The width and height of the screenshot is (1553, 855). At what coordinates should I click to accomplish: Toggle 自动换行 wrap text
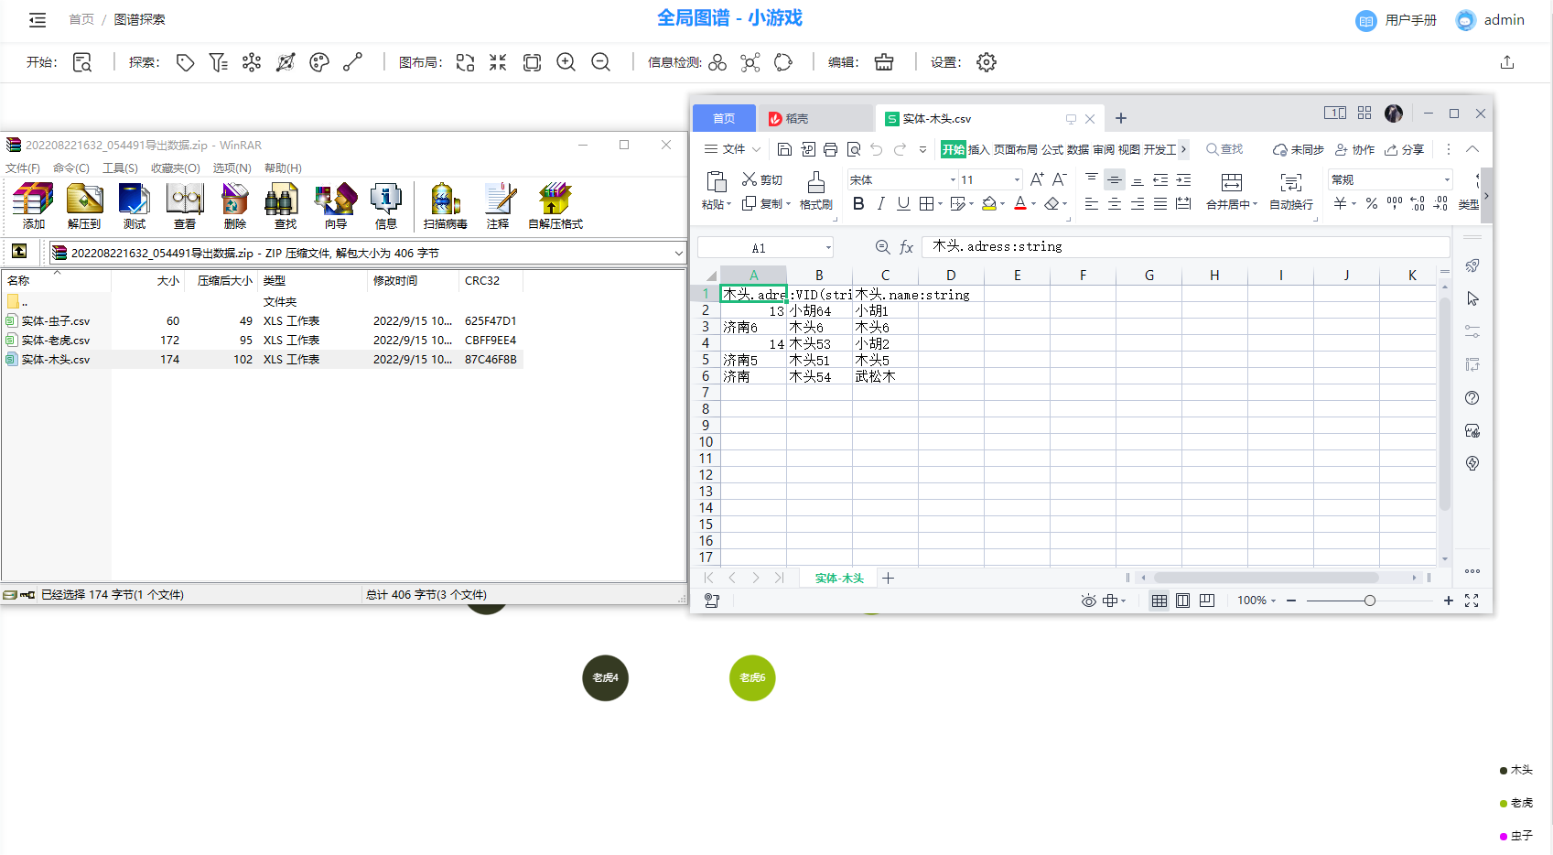tap(1290, 189)
